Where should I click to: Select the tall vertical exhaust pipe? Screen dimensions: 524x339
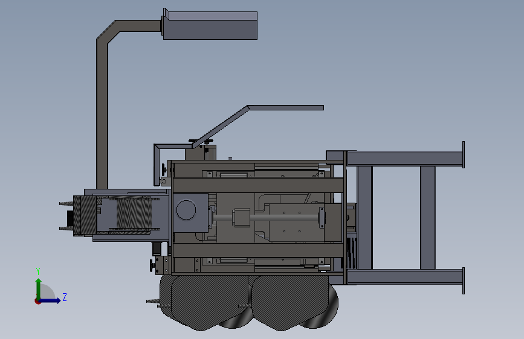[x=102, y=113]
